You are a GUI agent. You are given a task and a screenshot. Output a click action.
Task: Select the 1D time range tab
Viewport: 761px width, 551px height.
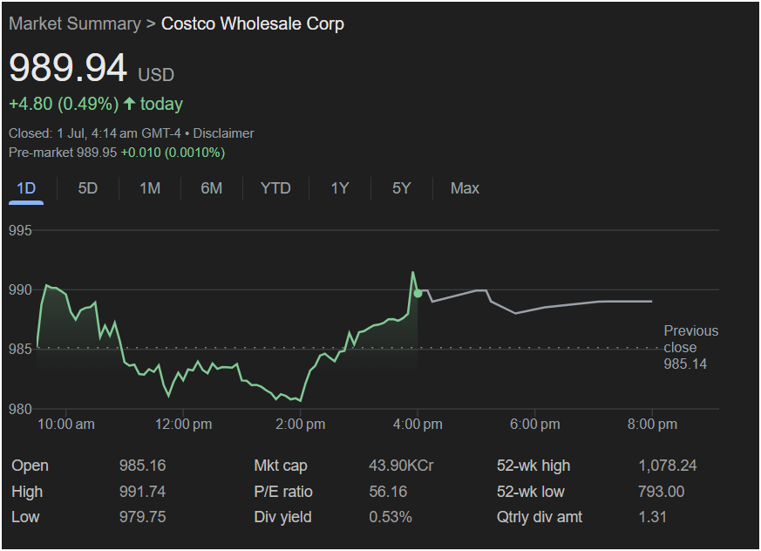point(26,188)
